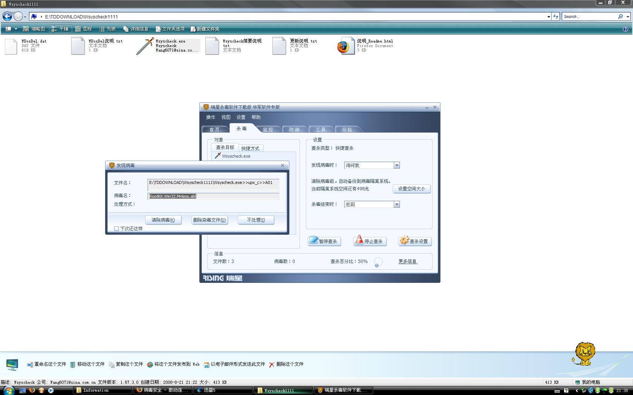Move this file (移动这个文件)
This screenshot has height=395, width=633.
pyautogui.click(x=87, y=364)
